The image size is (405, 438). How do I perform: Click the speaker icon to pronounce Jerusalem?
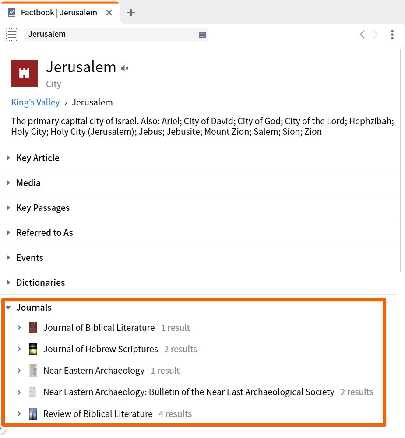click(124, 68)
